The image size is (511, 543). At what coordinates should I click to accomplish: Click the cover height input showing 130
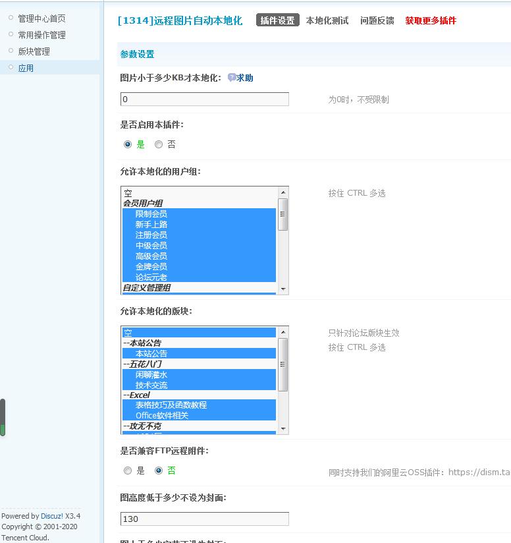point(205,519)
